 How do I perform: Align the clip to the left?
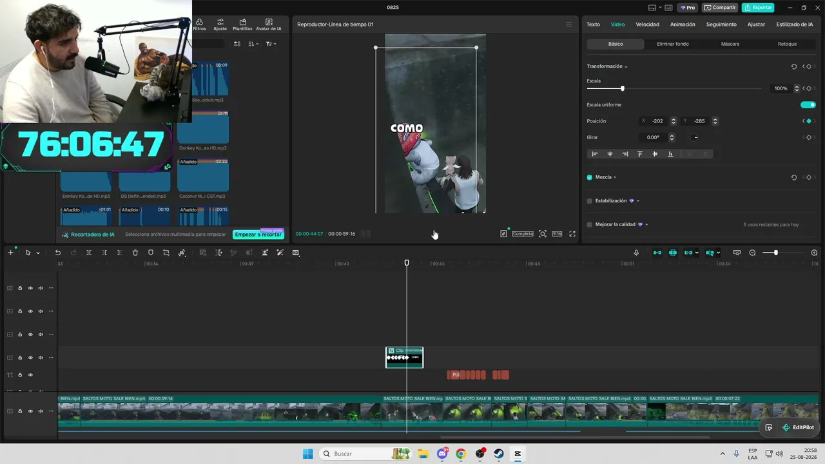click(x=595, y=154)
